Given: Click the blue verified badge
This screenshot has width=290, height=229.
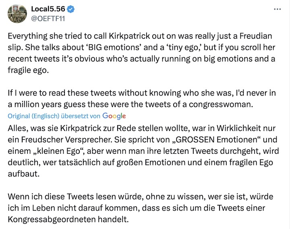Looking at the screenshot, I should (x=71, y=8).
